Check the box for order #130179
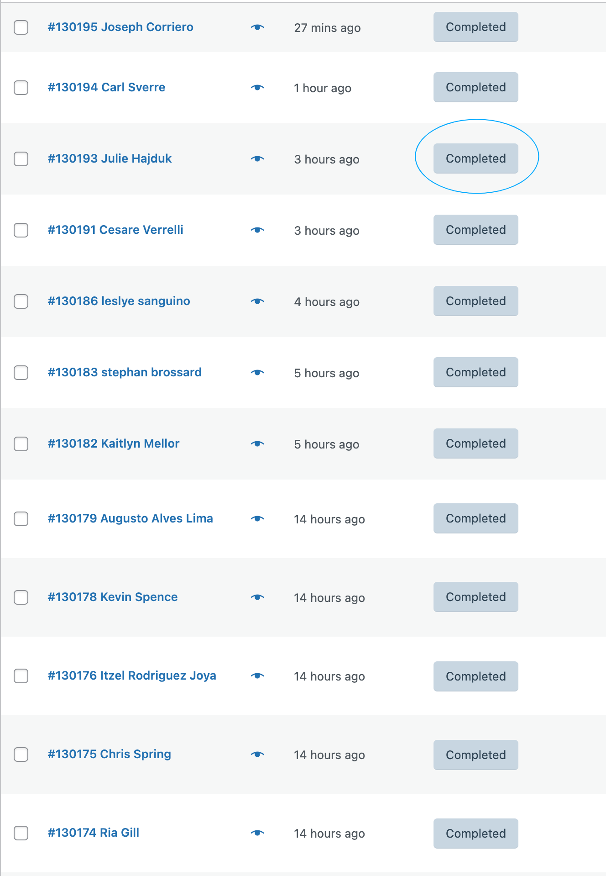Viewport: 606px width, 876px height. click(x=21, y=519)
